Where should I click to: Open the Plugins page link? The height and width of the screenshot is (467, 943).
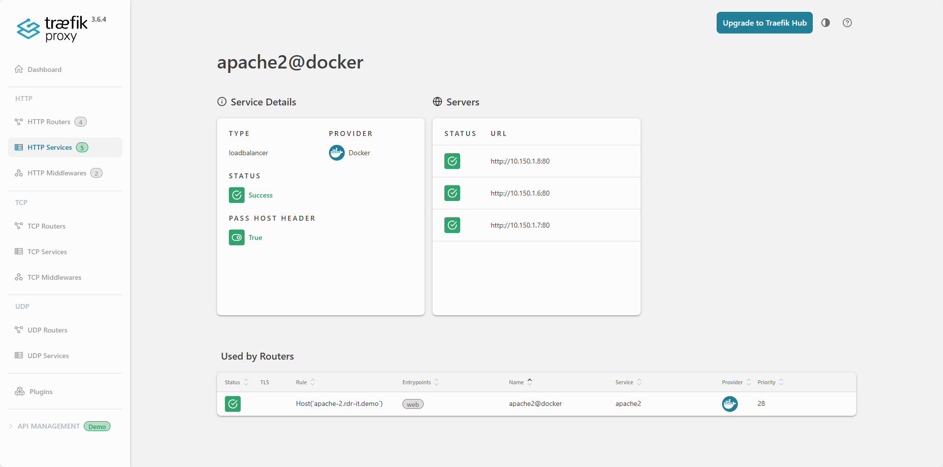point(40,392)
